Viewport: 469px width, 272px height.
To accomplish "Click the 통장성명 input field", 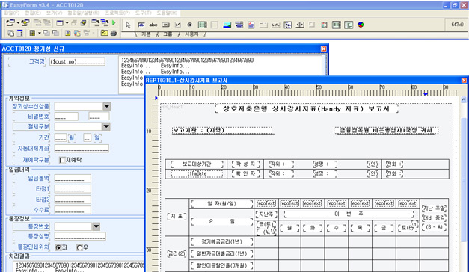I will pyautogui.click(x=80, y=236).
